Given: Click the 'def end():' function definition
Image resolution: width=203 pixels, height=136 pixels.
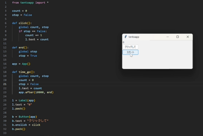Looking at the screenshot, I should pos(20,48).
